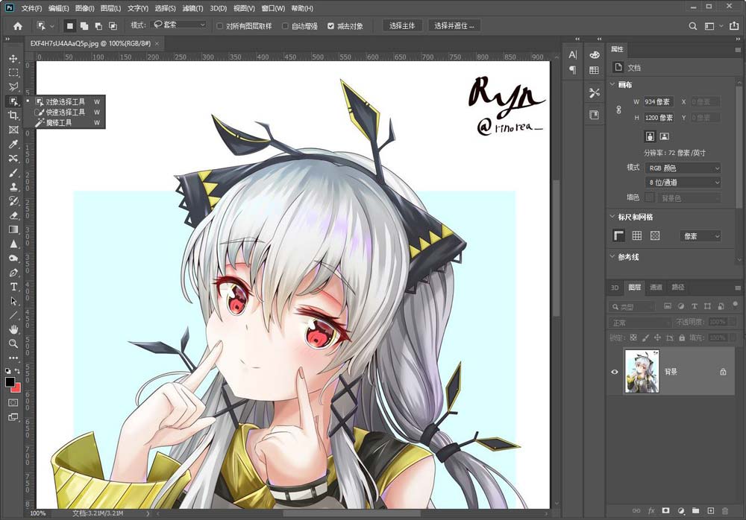Select the History Brush tool
The height and width of the screenshot is (520, 746).
[x=13, y=201]
